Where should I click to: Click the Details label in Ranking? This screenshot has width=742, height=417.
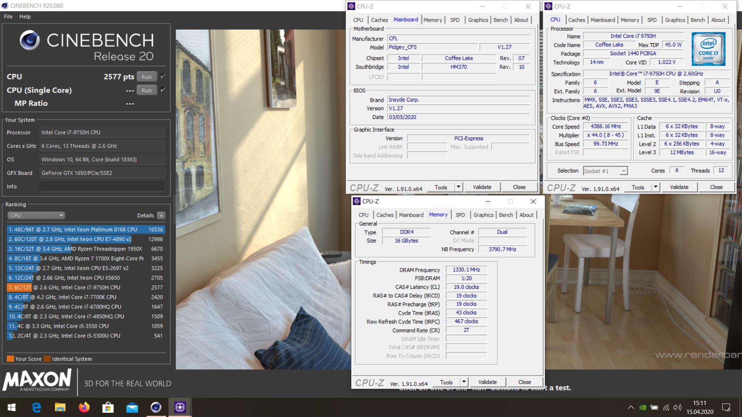145,215
